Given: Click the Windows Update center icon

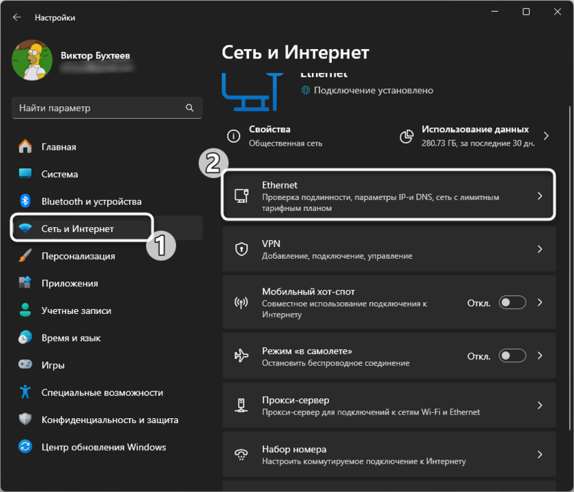Looking at the screenshot, I should point(26,447).
